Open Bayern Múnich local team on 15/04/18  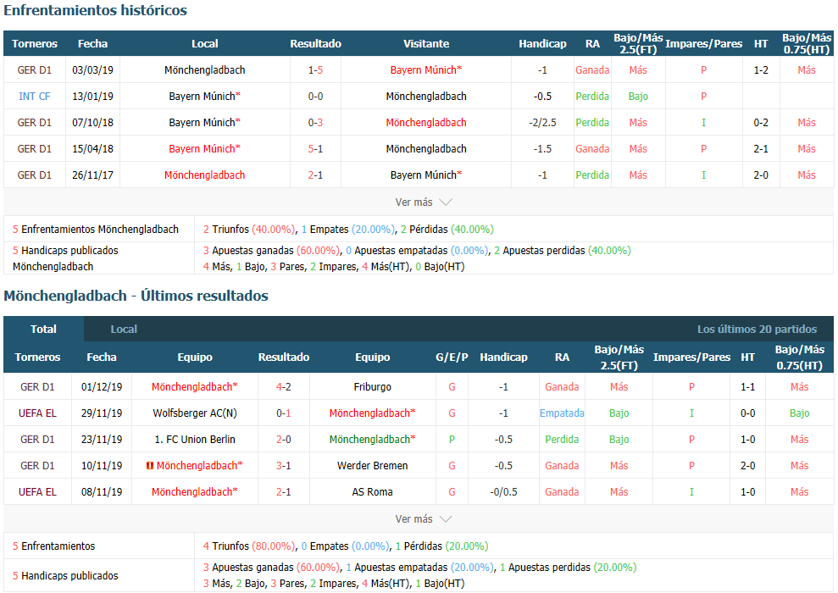coord(205,148)
